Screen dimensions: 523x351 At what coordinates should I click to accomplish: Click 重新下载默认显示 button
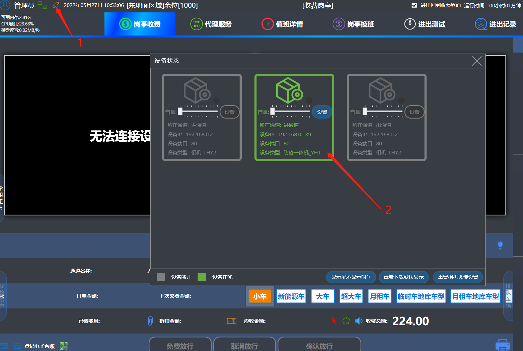pos(403,277)
